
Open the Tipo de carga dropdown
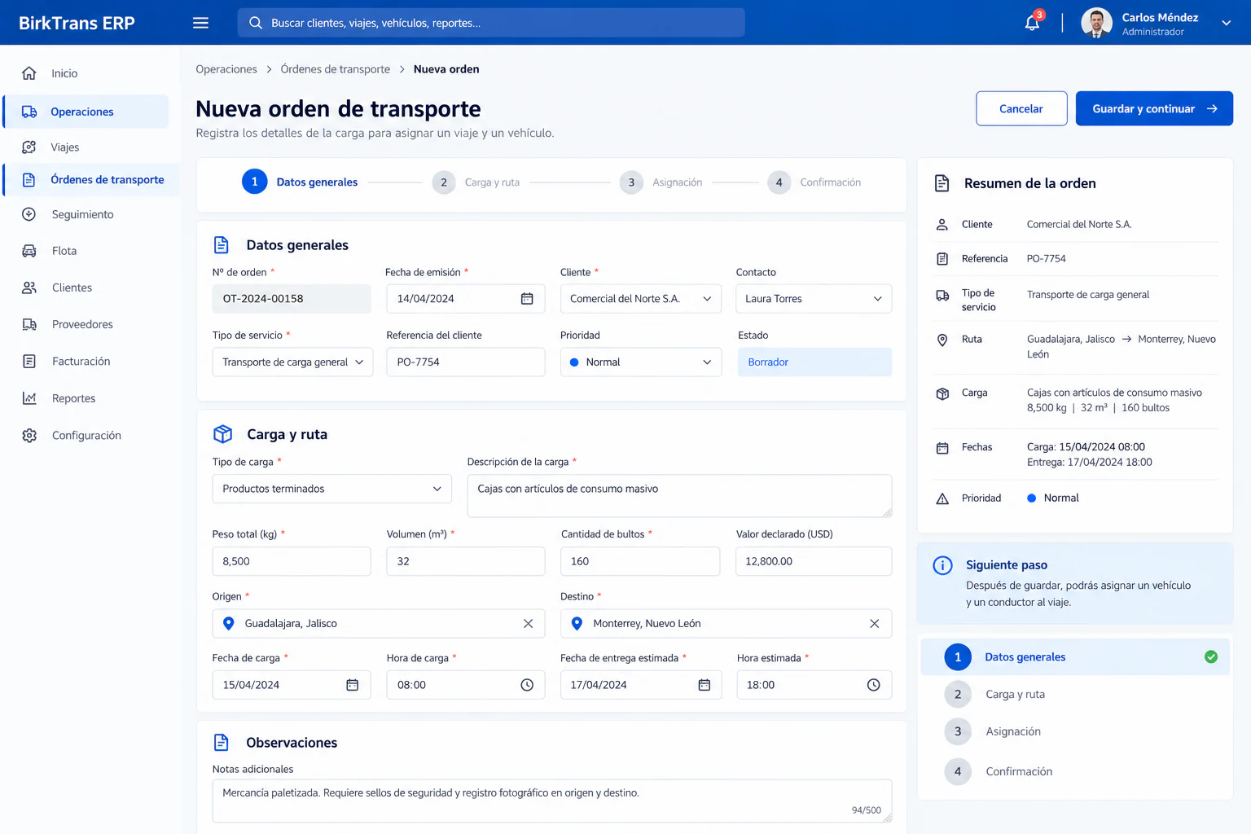(x=332, y=489)
